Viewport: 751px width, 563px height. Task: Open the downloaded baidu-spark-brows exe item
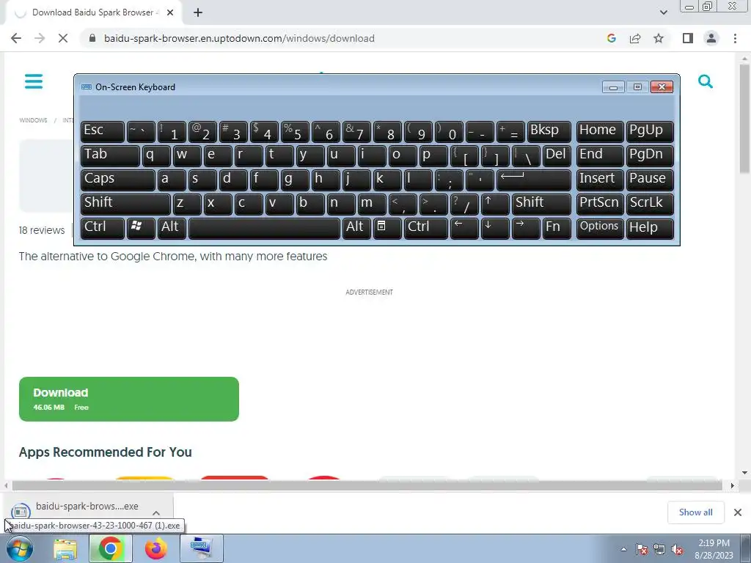[87, 507]
